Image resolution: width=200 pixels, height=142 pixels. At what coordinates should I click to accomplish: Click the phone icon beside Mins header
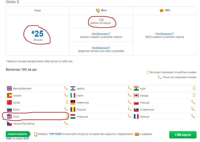(x=98, y=11)
